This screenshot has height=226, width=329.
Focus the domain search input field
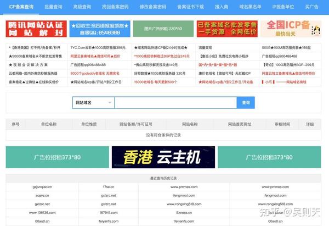click(175, 103)
